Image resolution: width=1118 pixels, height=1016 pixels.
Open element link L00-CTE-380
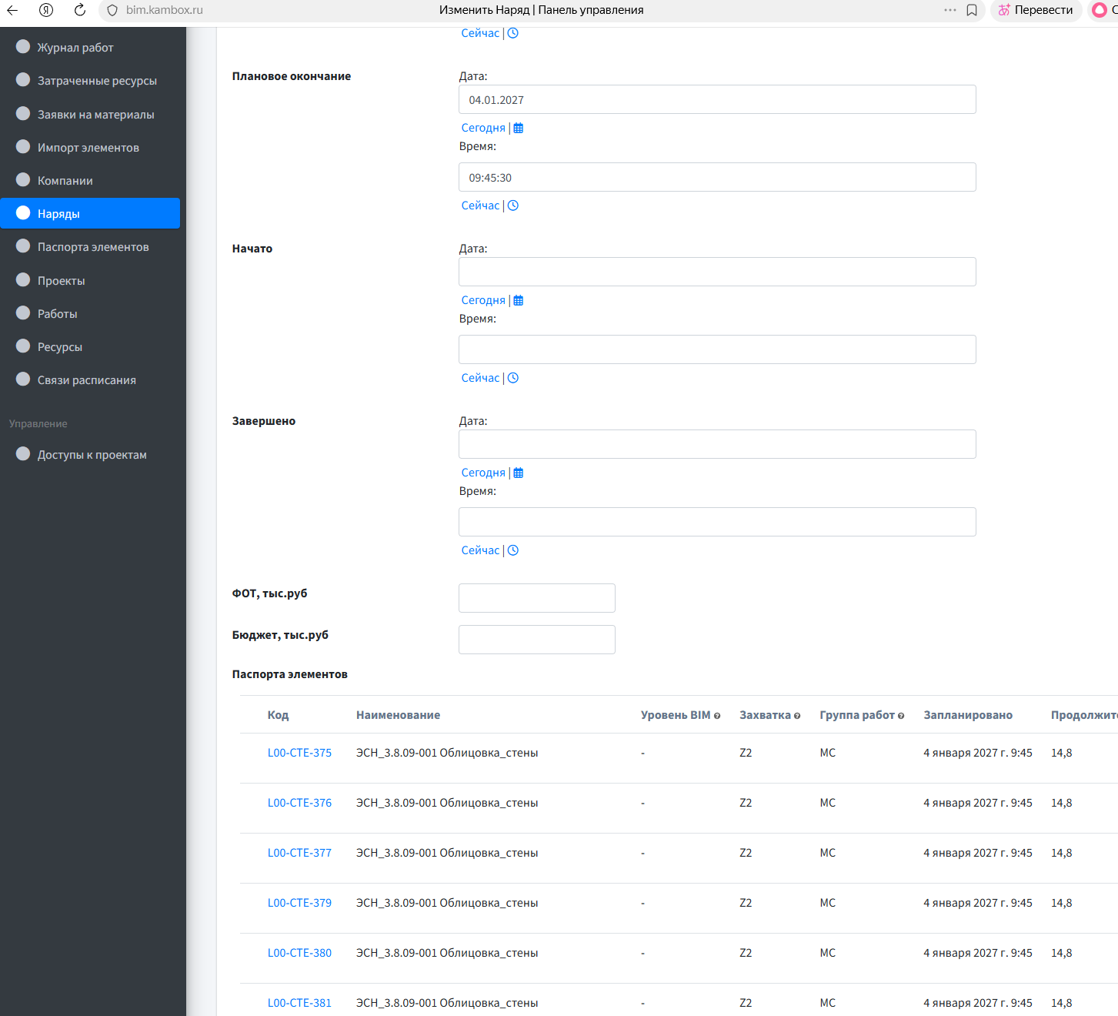click(299, 953)
